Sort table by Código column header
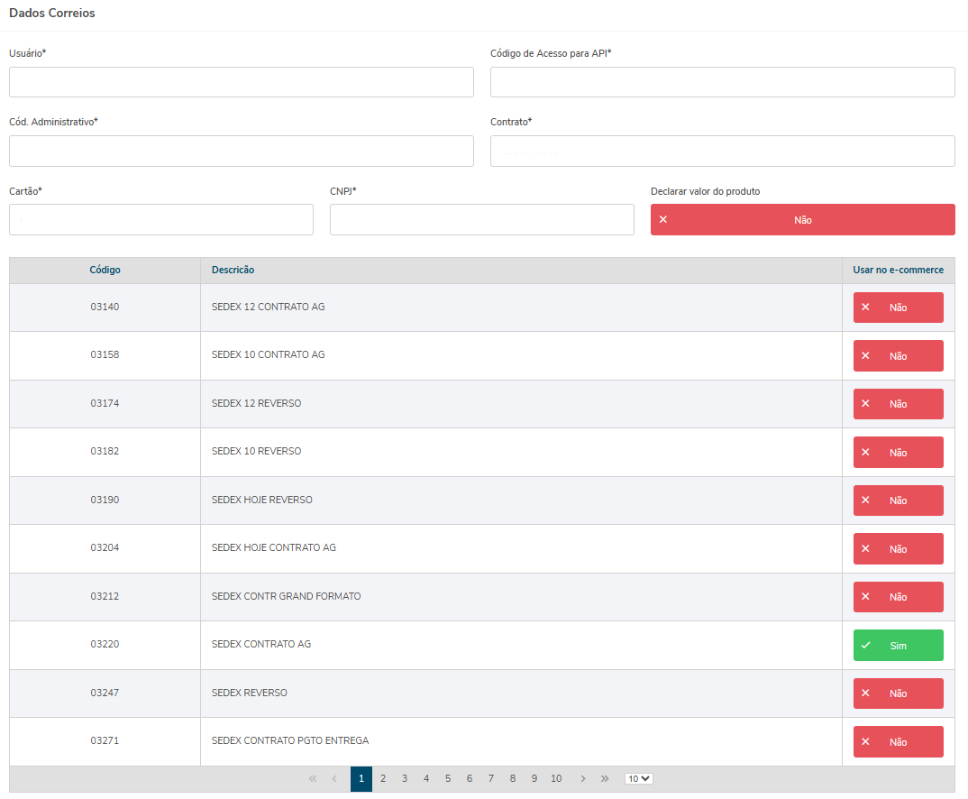This screenshot has height=799, width=968. click(105, 271)
